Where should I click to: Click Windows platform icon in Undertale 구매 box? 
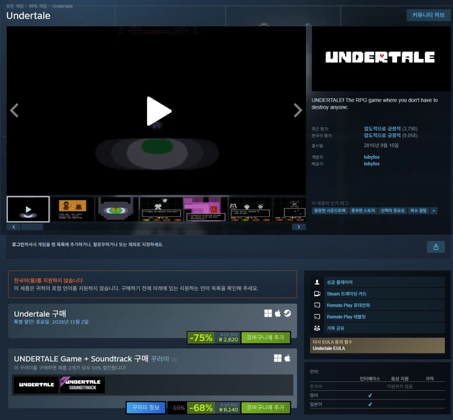(x=268, y=313)
